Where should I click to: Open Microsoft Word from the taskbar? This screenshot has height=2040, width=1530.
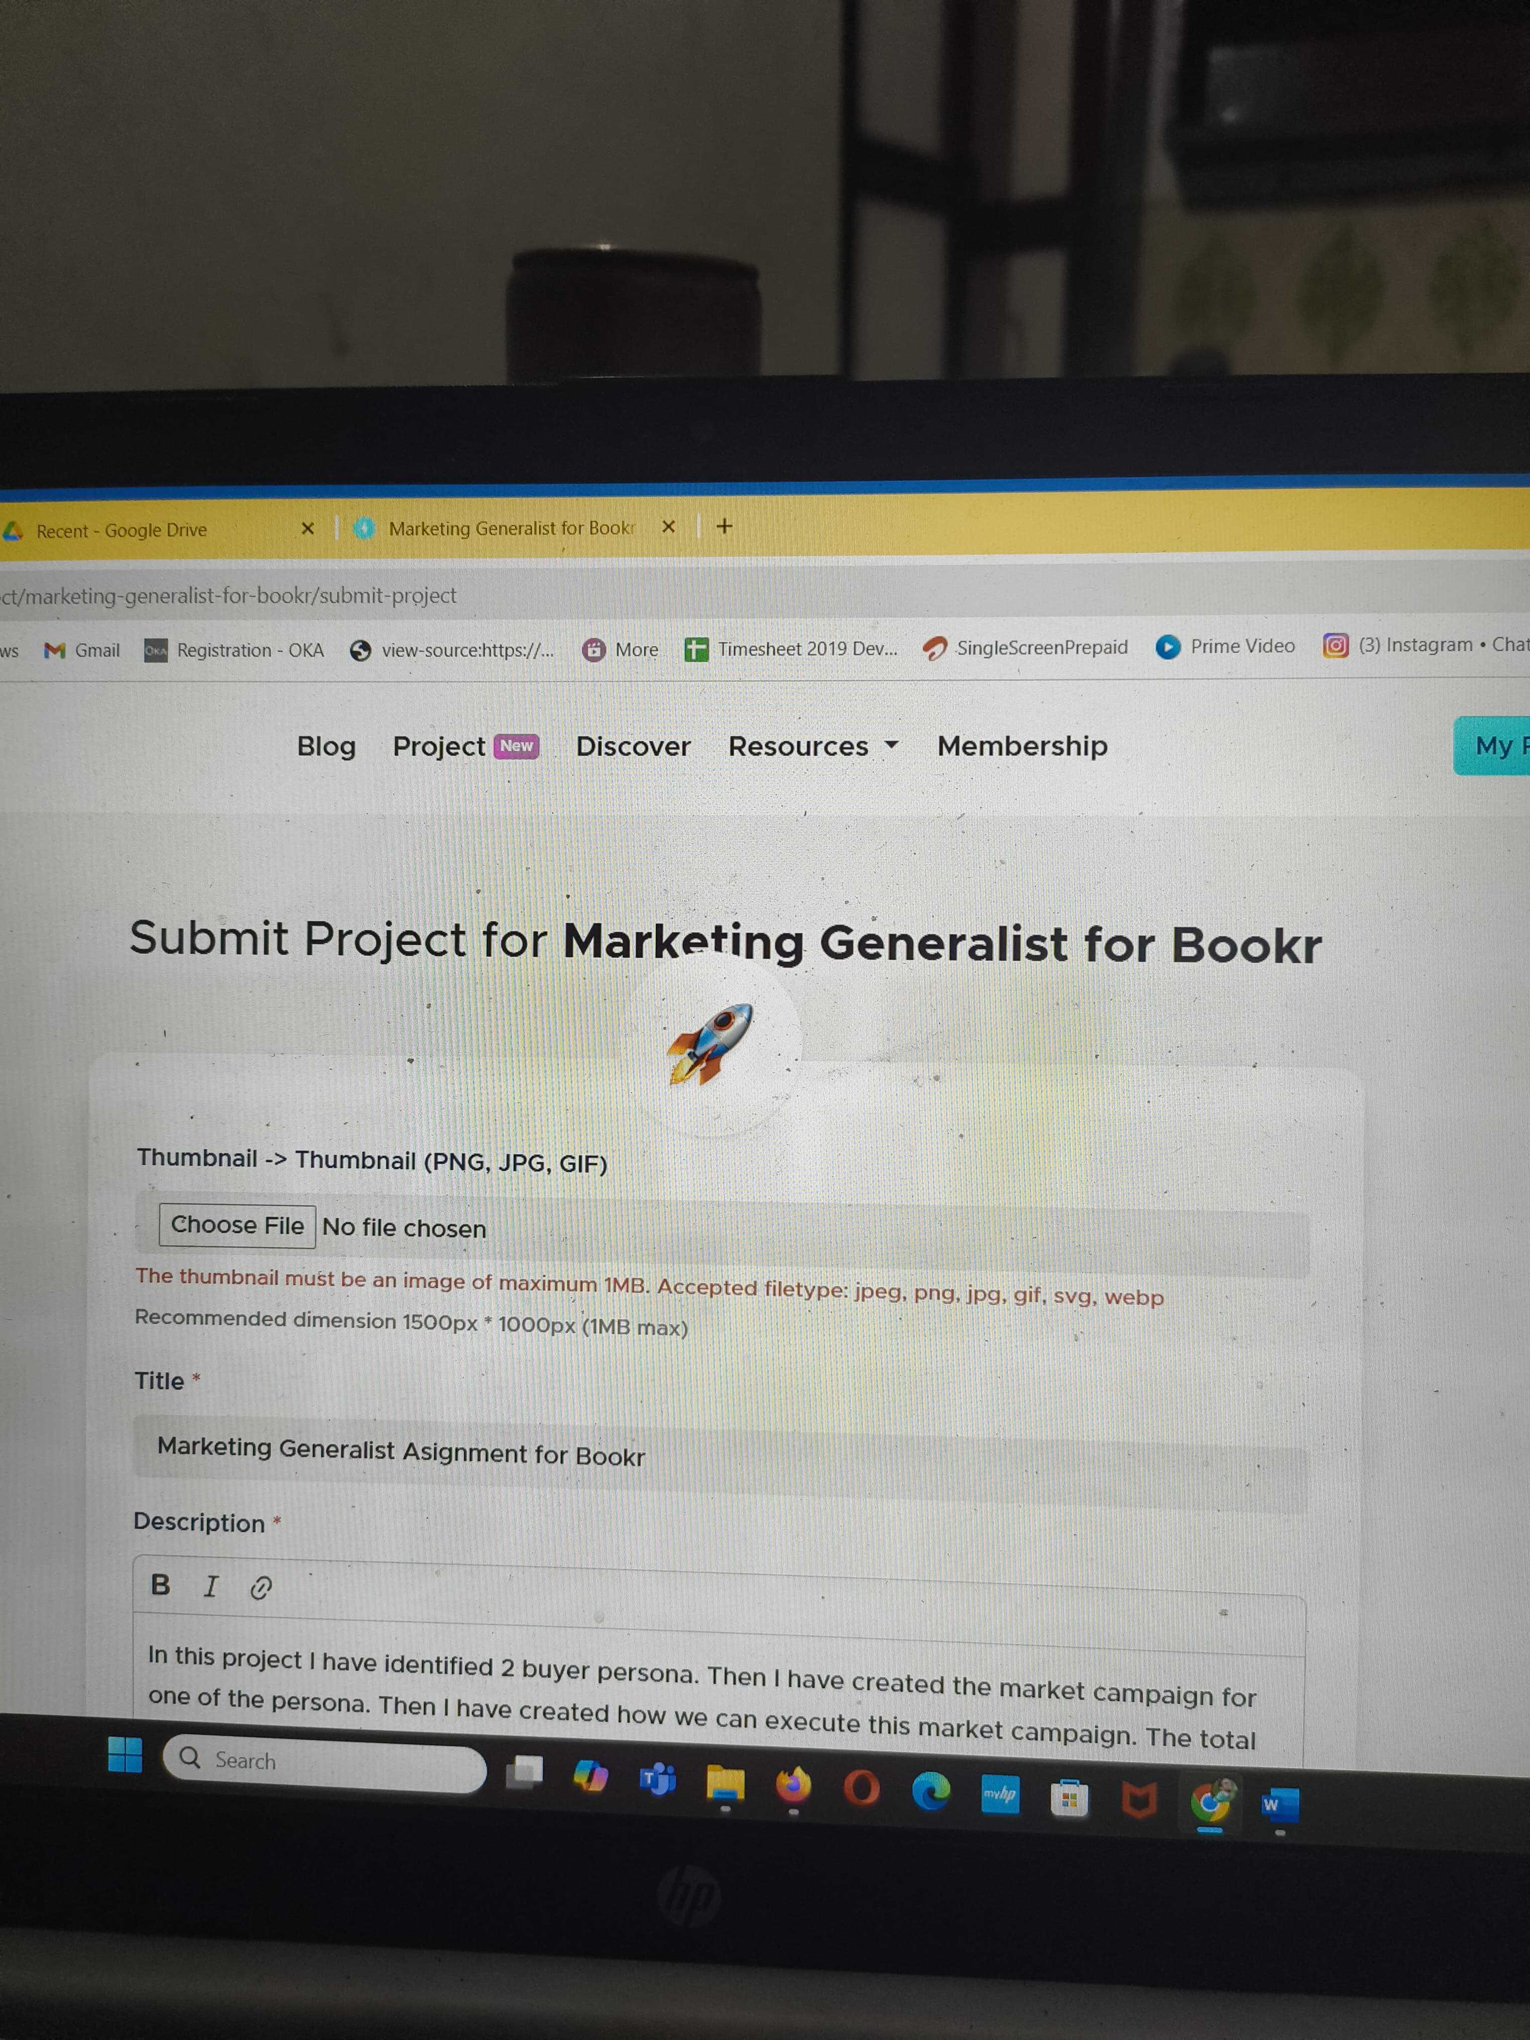click(x=1280, y=1805)
